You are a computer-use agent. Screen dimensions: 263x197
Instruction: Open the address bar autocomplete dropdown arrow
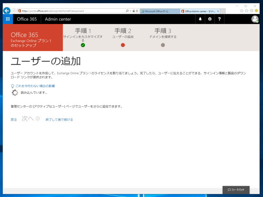tap(130, 11)
